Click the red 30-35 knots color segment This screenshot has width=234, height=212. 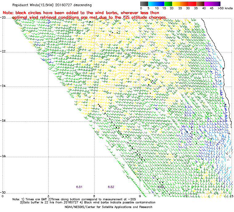192,4
